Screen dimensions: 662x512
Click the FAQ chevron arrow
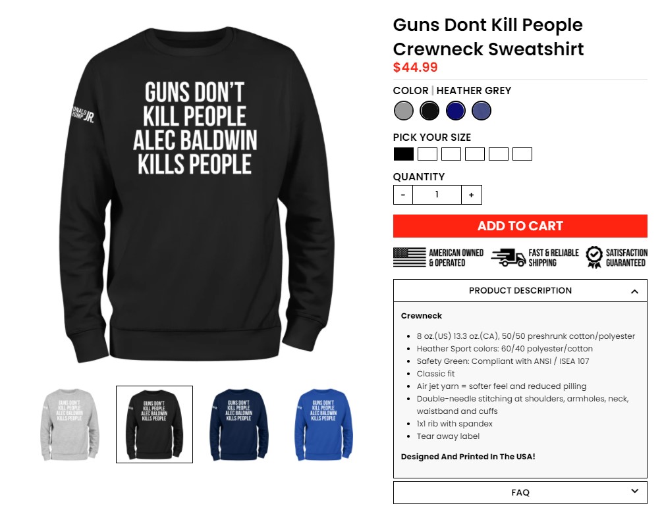click(634, 491)
